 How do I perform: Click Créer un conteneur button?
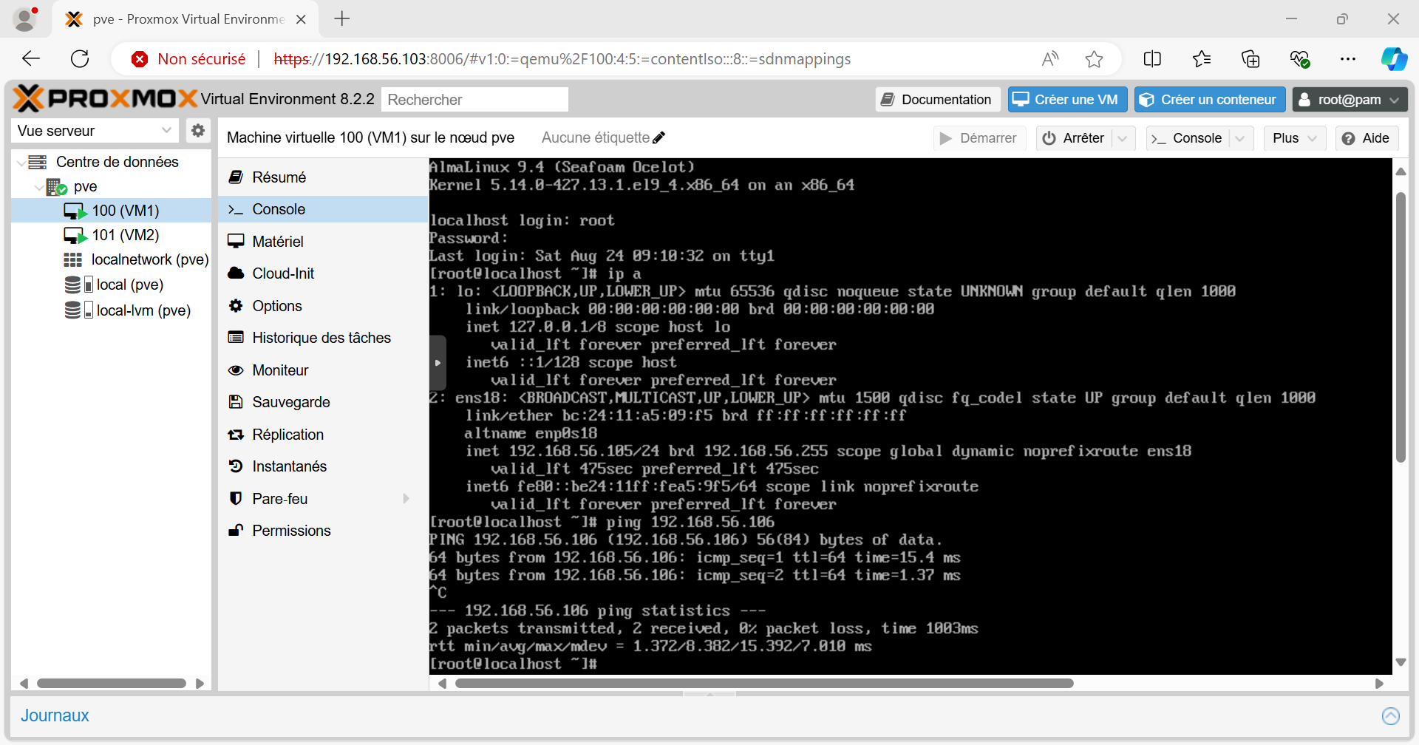(1210, 100)
